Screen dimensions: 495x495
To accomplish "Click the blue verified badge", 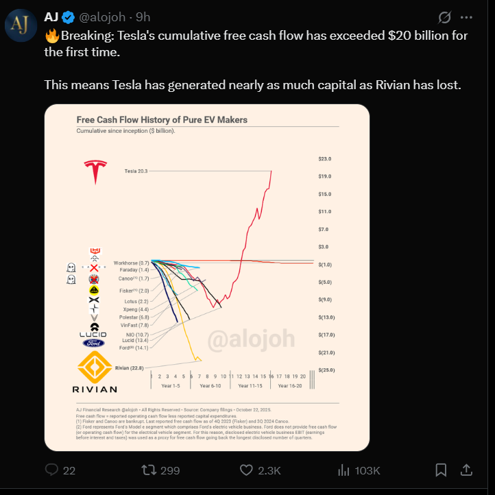I will pyautogui.click(x=69, y=16).
